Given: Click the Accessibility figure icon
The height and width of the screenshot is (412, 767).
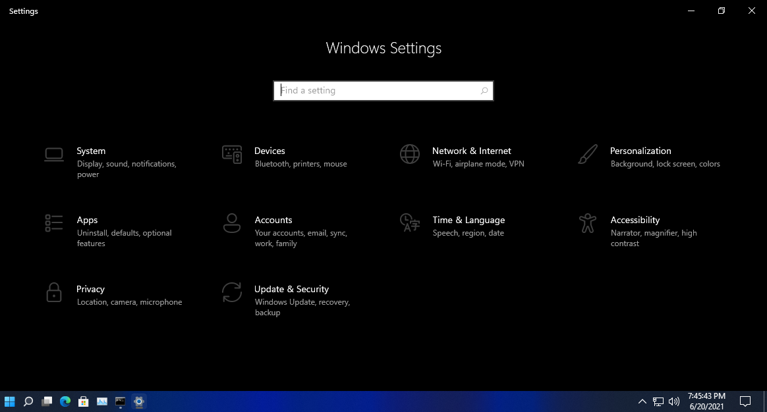Looking at the screenshot, I should click(x=588, y=223).
